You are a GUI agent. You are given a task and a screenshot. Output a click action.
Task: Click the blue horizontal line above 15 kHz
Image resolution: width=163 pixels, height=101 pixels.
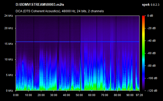(x=78, y=42)
